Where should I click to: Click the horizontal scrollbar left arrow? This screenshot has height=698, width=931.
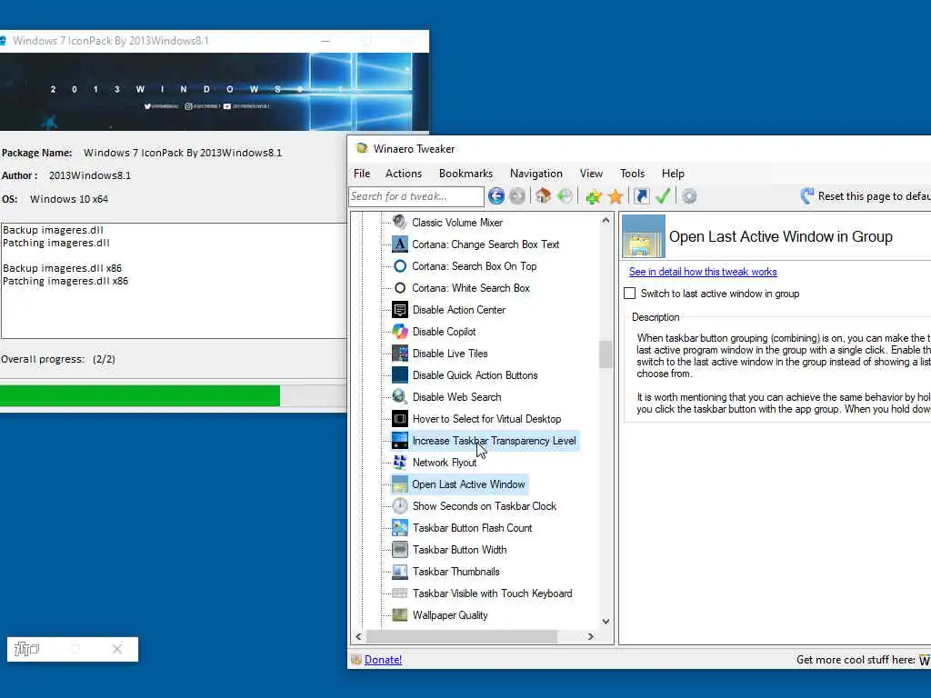coord(358,636)
